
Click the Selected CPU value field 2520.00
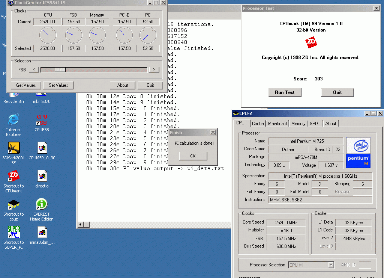coord(48,48)
